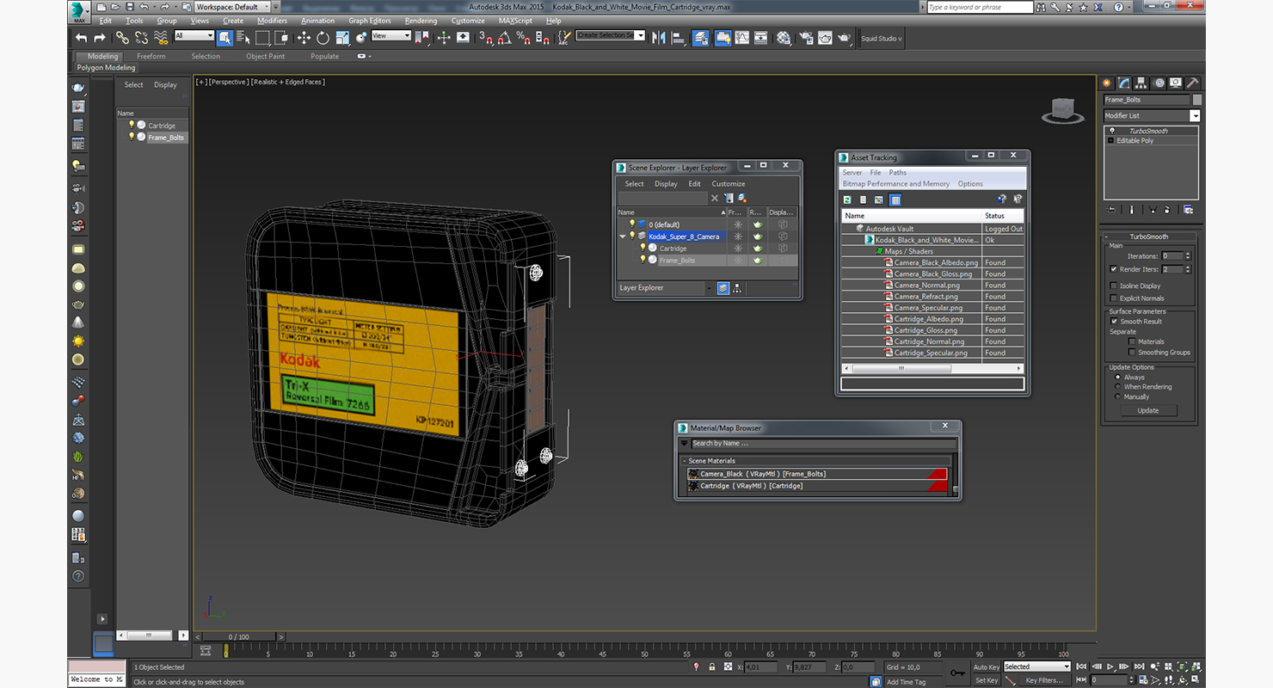The height and width of the screenshot is (688, 1273).
Task: Open the Material Editor icon
Action: click(x=784, y=38)
